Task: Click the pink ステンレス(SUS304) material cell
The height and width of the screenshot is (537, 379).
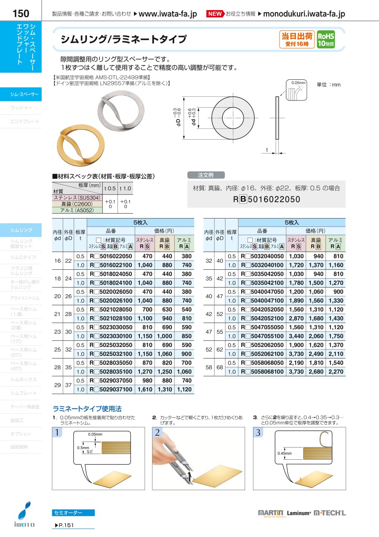Action: (x=77, y=198)
